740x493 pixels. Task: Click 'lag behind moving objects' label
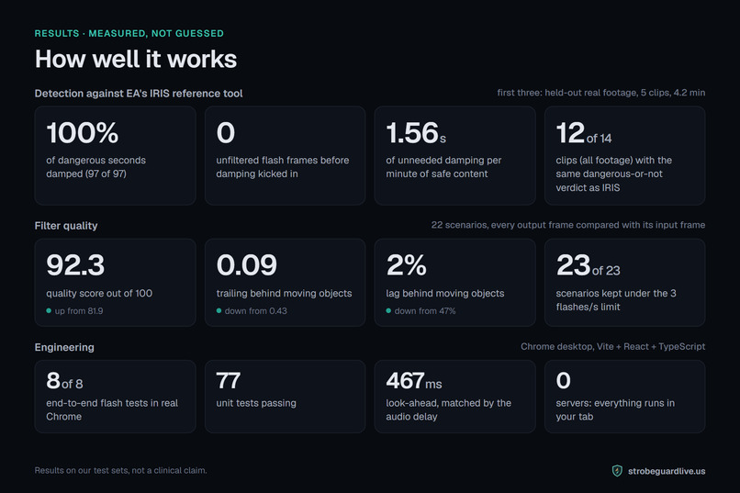click(445, 293)
